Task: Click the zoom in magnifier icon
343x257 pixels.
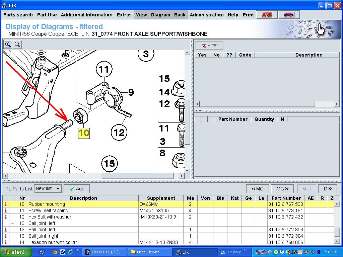Action: click(8, 44)
